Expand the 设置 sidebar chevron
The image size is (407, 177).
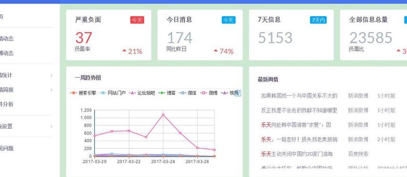(52, 127)
